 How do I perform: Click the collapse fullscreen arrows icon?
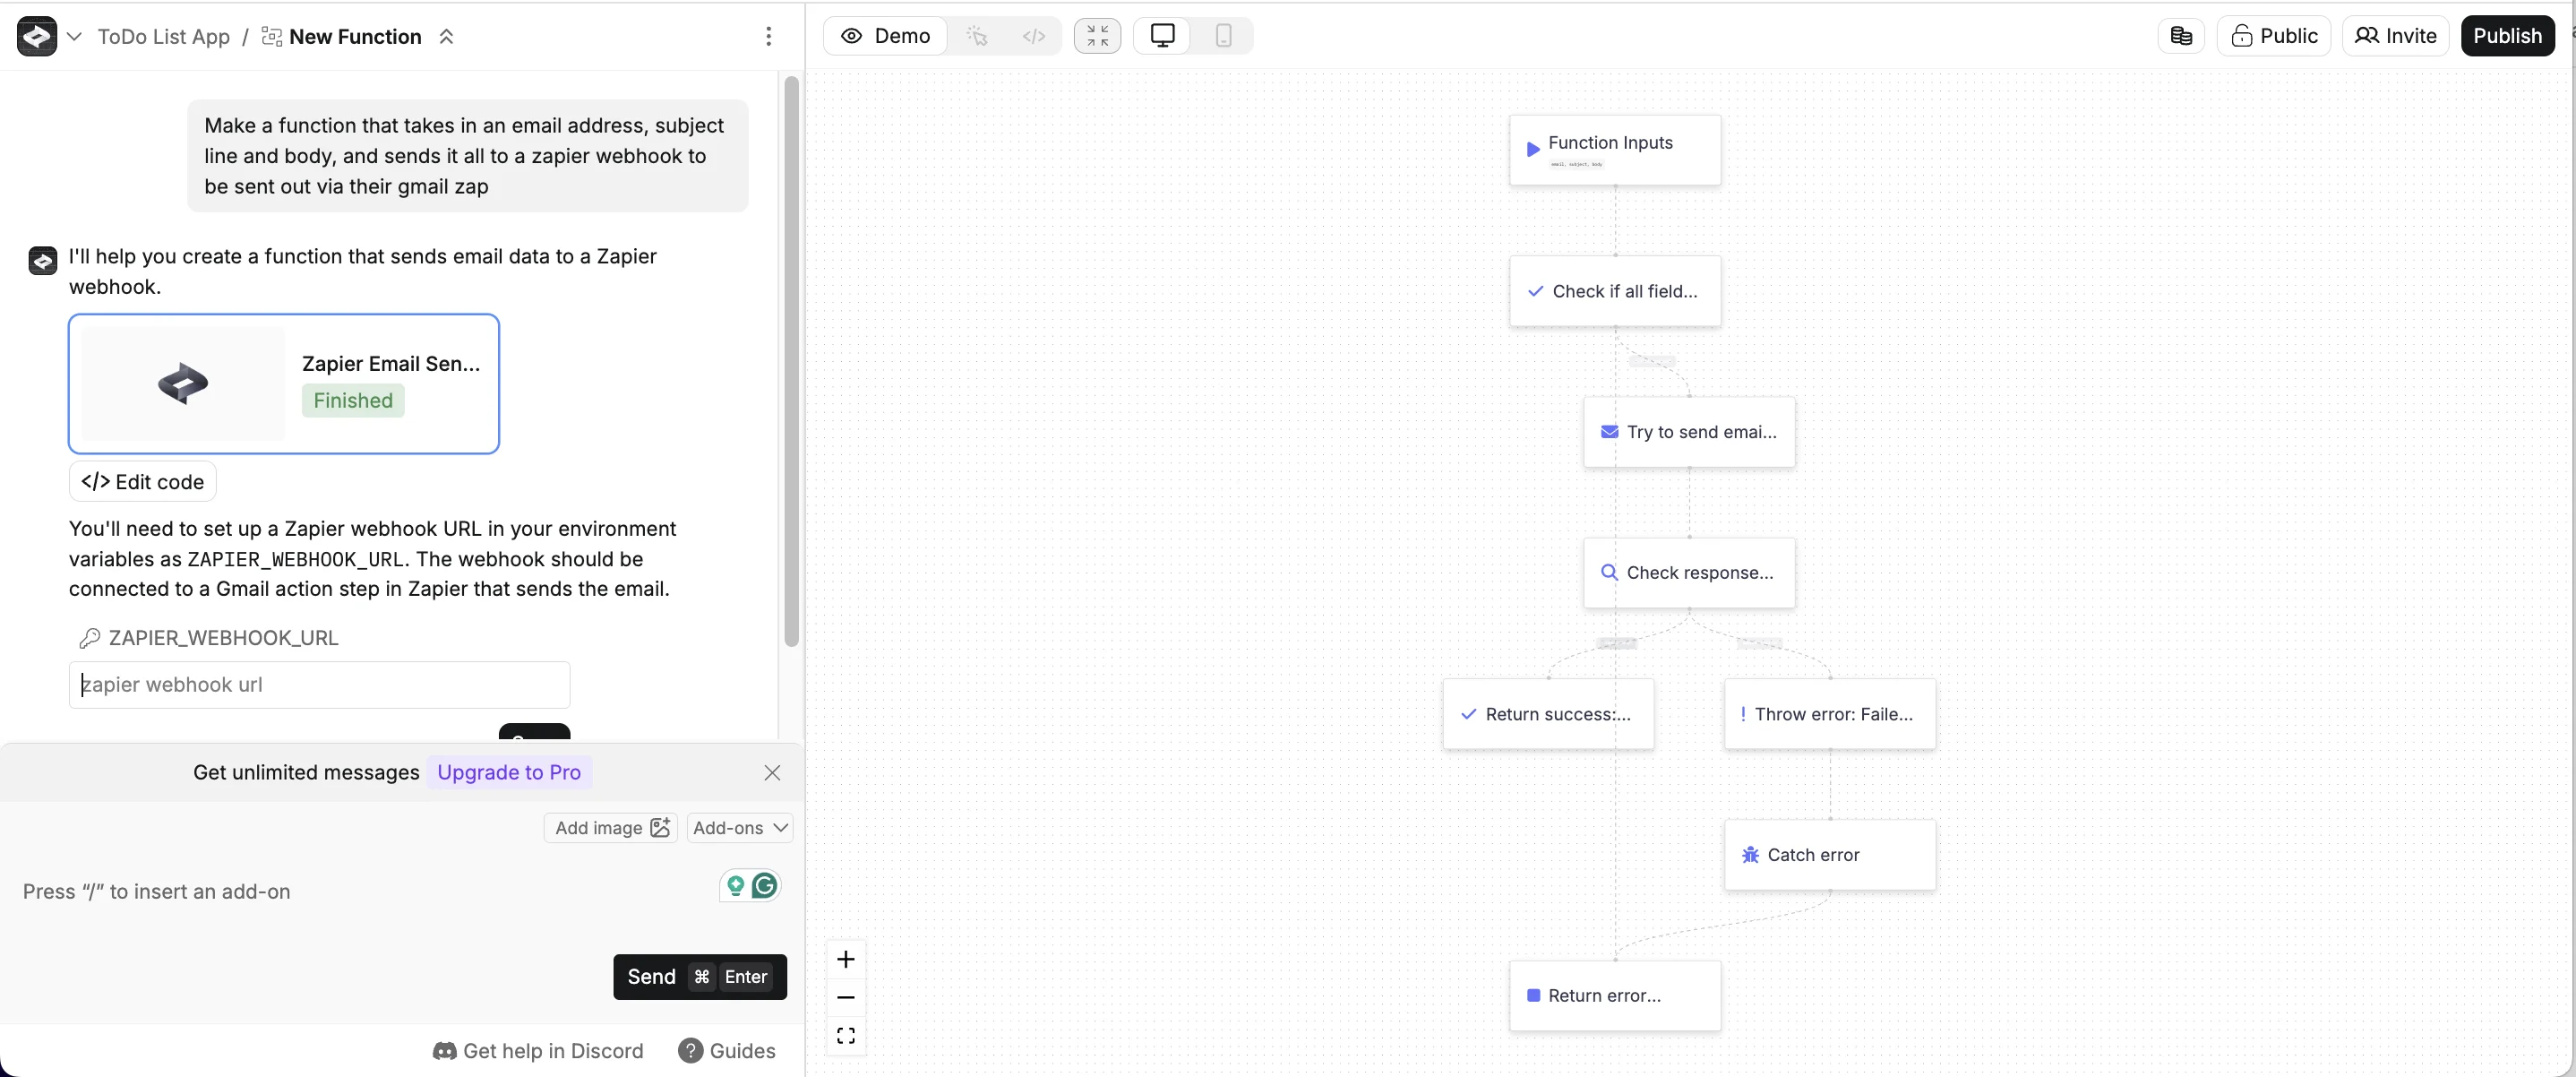pos(1097,36)
